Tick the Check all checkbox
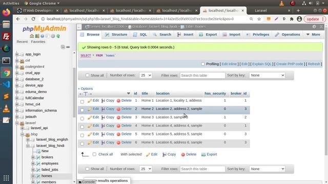 pyautogui.click(x=94, y=154)
